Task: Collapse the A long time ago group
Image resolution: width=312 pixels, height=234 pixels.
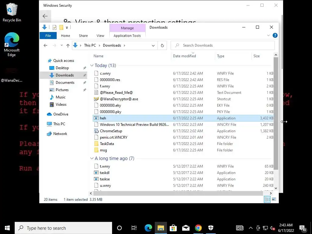Action: pos(92,158)
